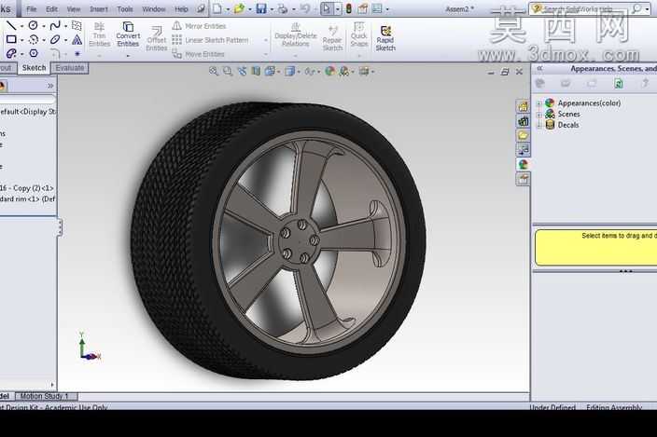The width and height of the screenshot is (657, 437).
Task: Open the Convert Entities dropdown arrow
Action: [x=128, y=56]
